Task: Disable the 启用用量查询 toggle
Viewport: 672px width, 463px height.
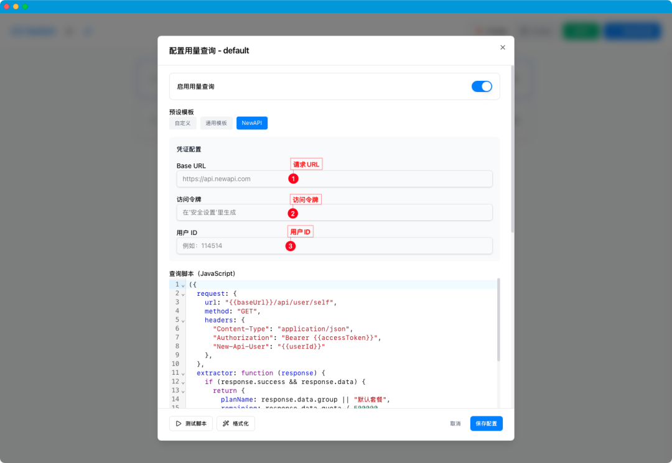Action: click(x=482, y=86)
